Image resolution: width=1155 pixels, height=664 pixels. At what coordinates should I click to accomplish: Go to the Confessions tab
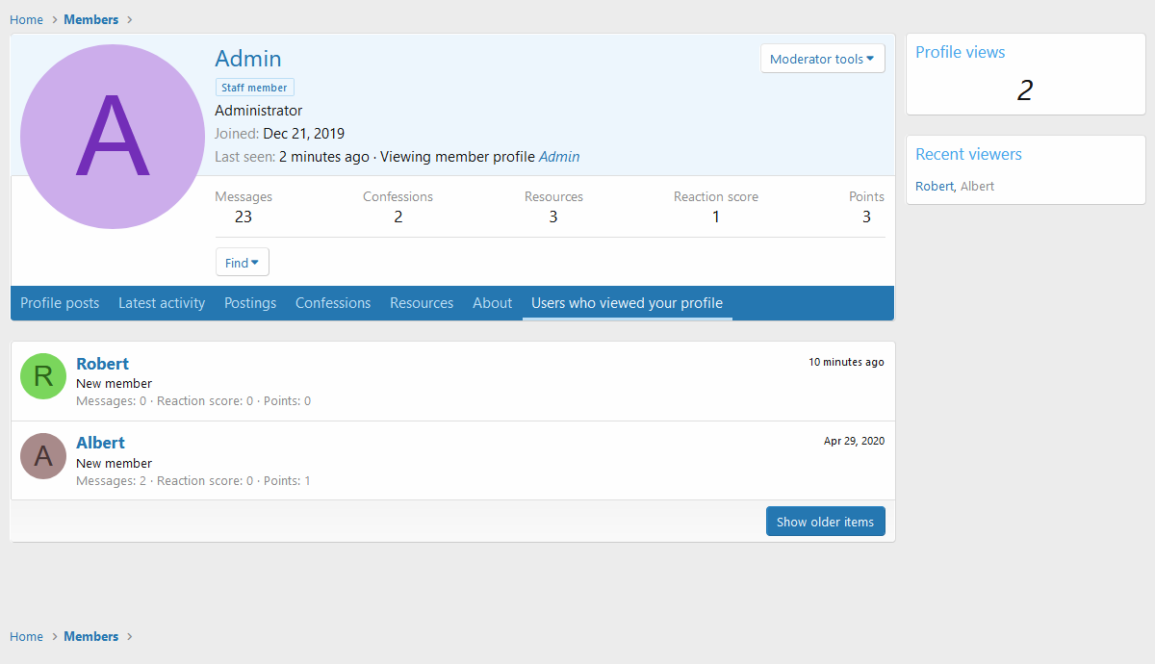tap(333, 303)
